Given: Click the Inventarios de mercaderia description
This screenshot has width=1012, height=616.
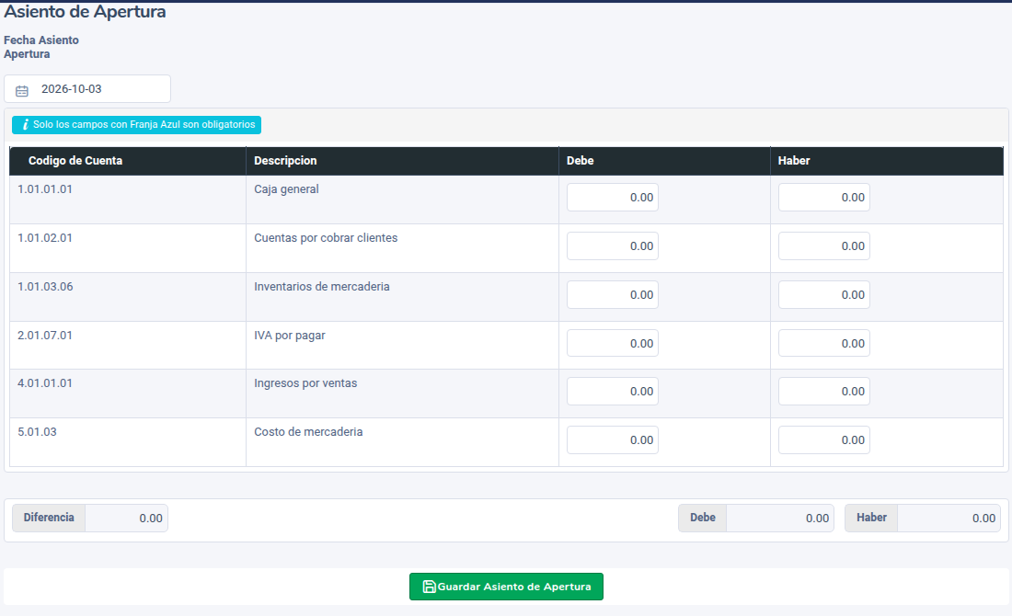Looking at the screenshot, I should pyautogui.click(x=321, y=286).
